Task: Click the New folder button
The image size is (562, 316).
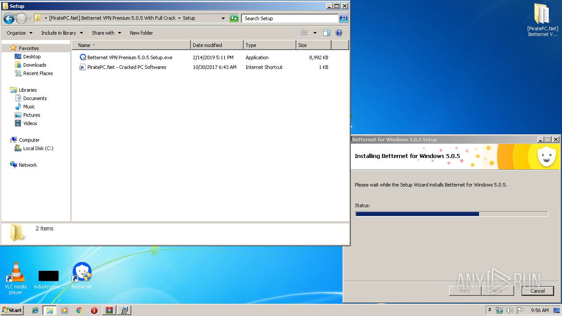Action: coord(141,33)
